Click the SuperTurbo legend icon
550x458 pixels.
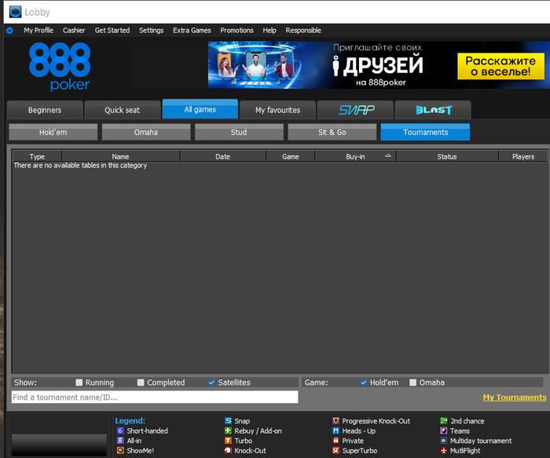(335, 450)
